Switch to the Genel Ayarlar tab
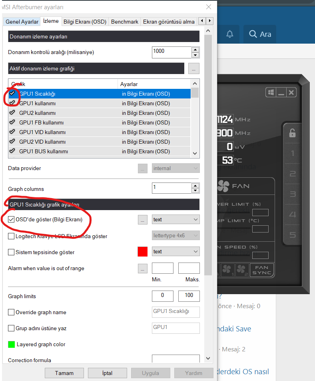The image size is (315, 381). (22, 22)
